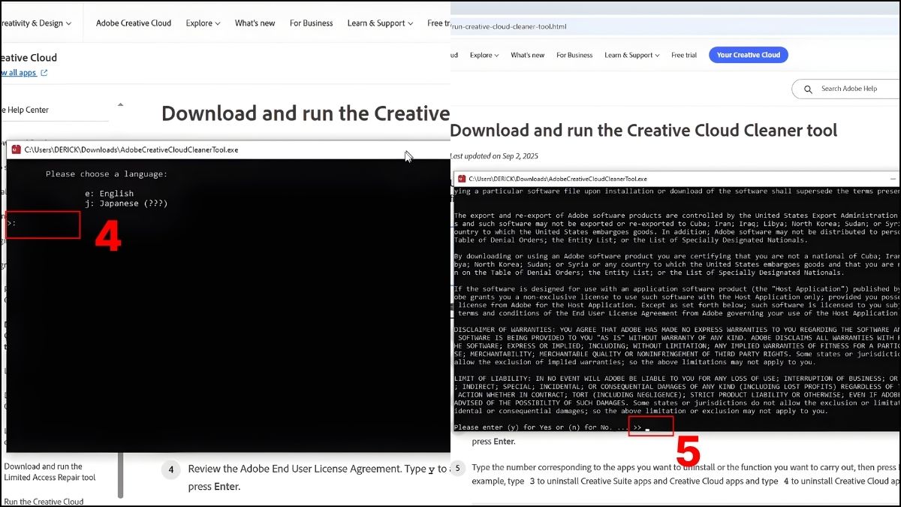Click the .exe icon in left console title bar
The width and height of the screenshot is (901, 507).
16,149
